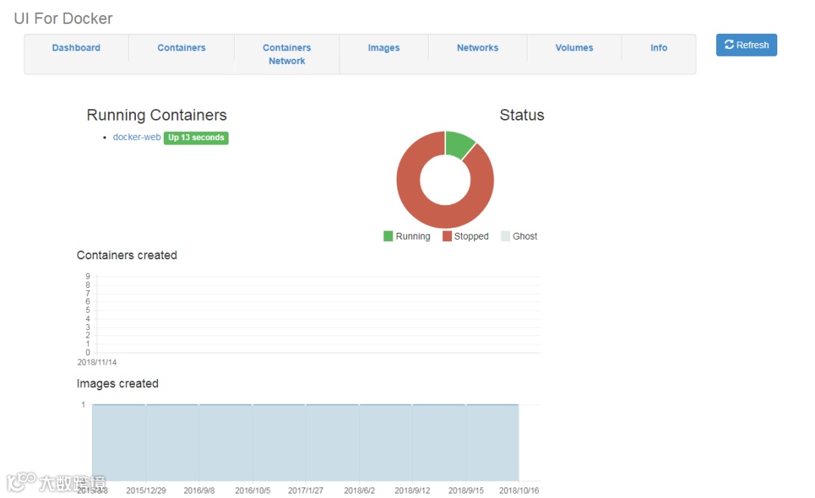This screenshot has width=815, height=498.
Task: Open the Containers Network tab
Action: click(x=287, y=54)
